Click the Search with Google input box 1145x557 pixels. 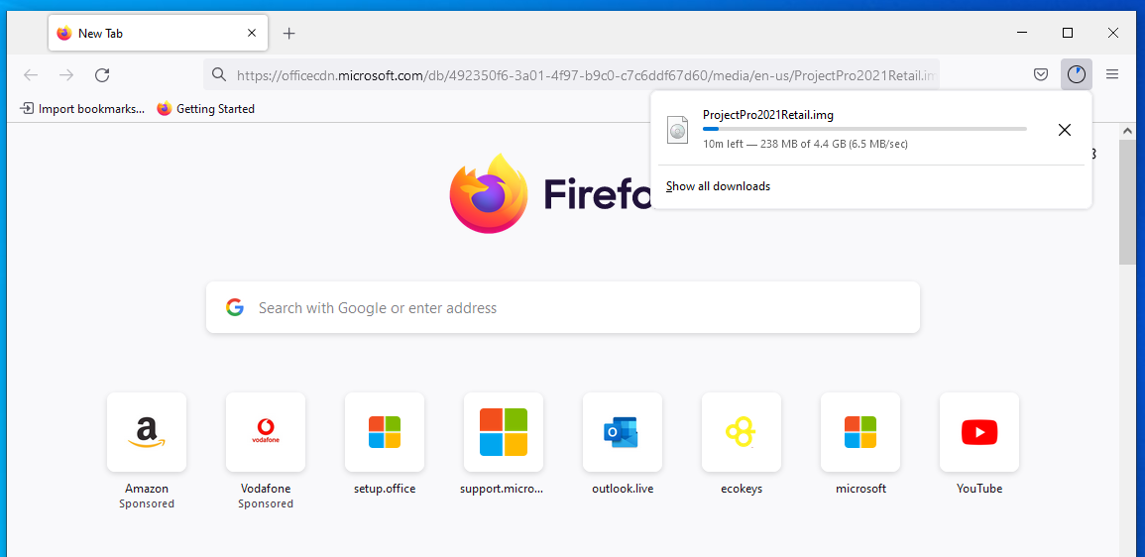pyautogui.click(x=563, y=307)
